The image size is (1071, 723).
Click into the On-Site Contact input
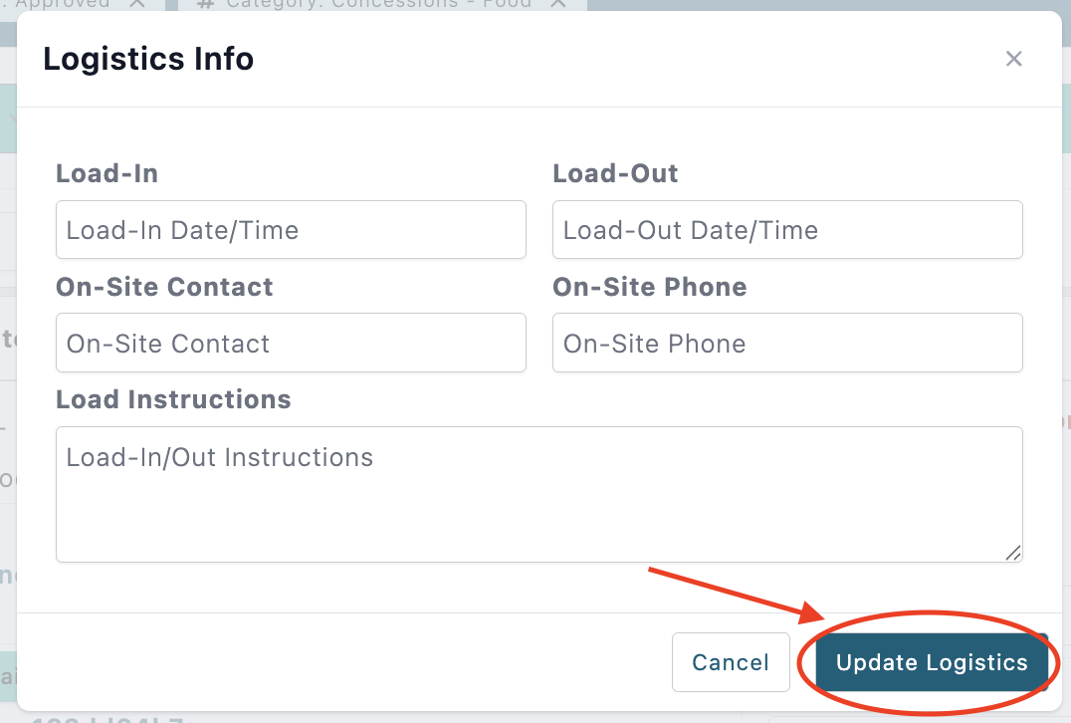click(291, 343)
